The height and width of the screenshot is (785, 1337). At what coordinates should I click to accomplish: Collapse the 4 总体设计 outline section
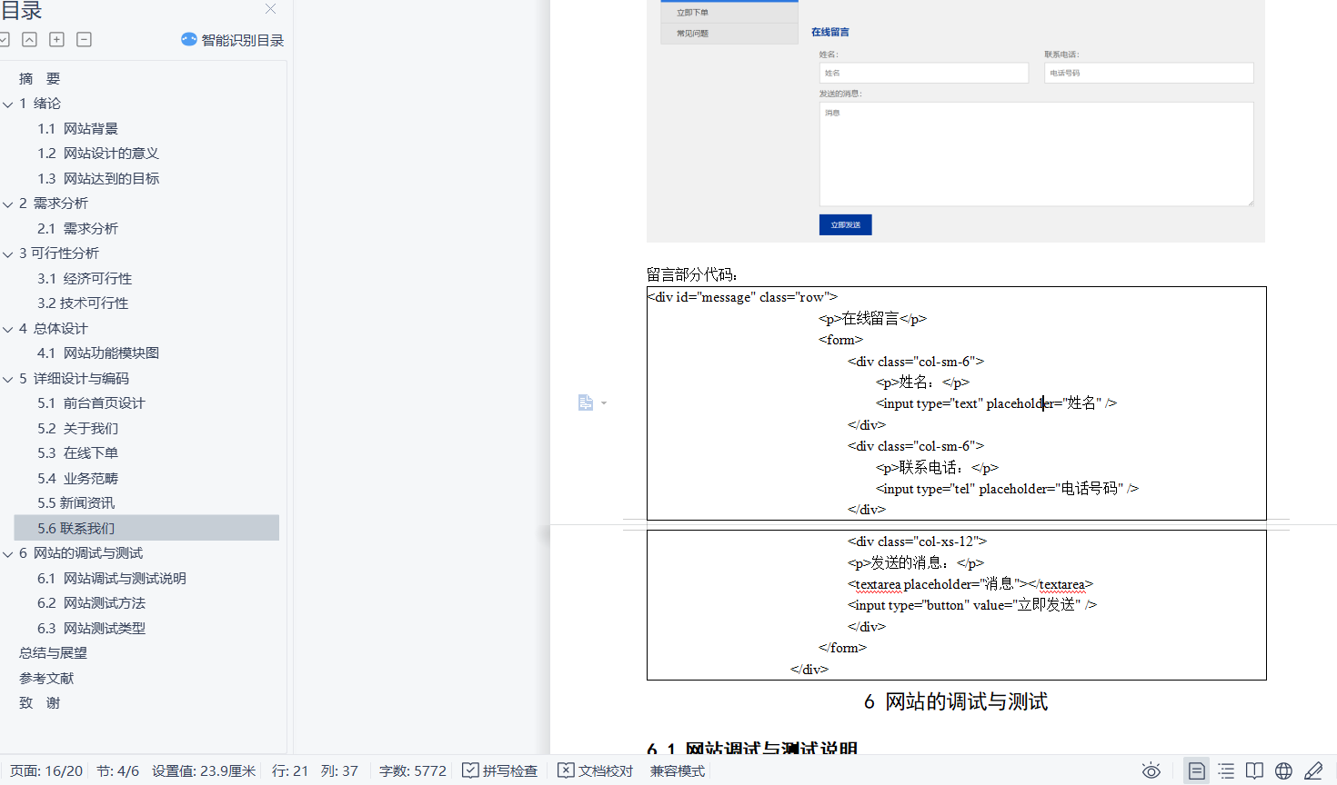point(8,329)
